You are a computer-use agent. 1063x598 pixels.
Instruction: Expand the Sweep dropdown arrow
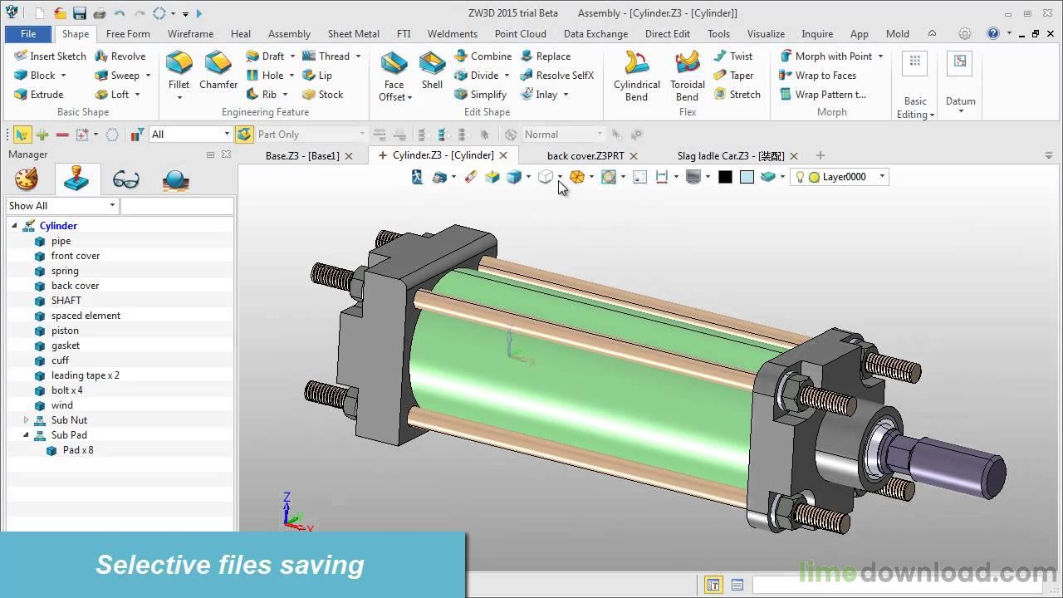pos(148,75)
